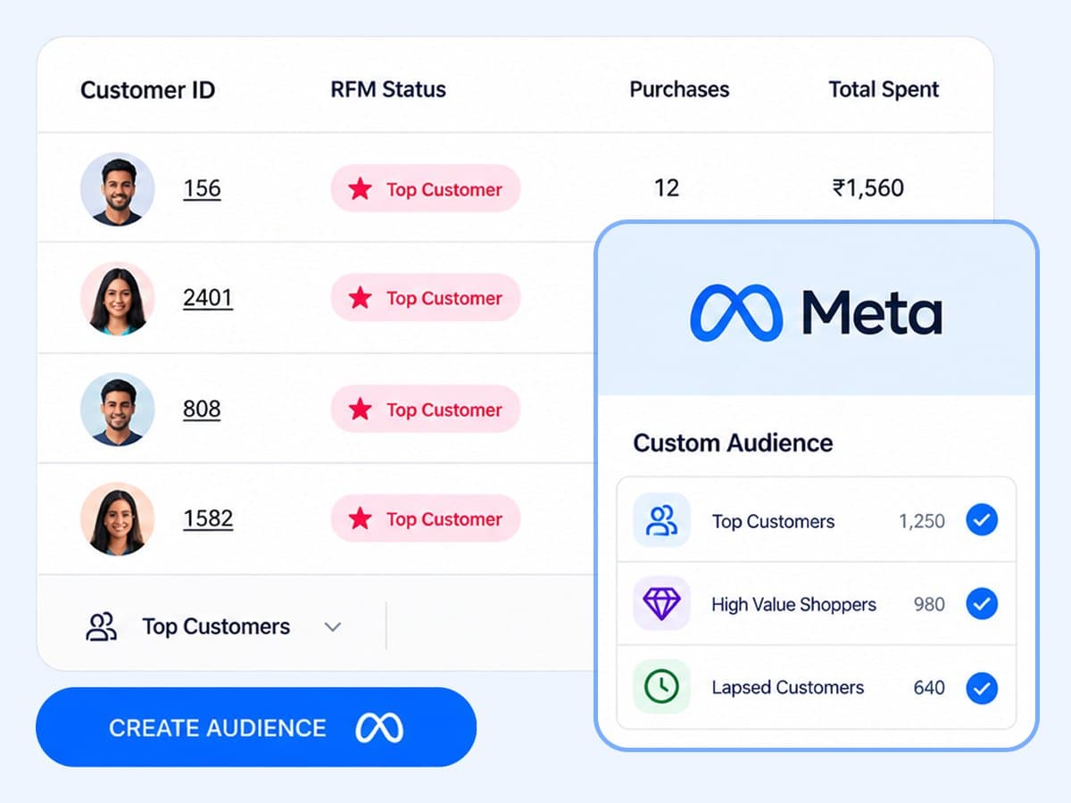The image size is (1071, 803).
Task: Sort by Customer ID column header
Action: (147, 90)
